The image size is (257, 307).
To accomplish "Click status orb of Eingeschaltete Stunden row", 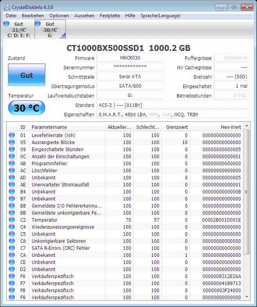I will tap(12, 149).
